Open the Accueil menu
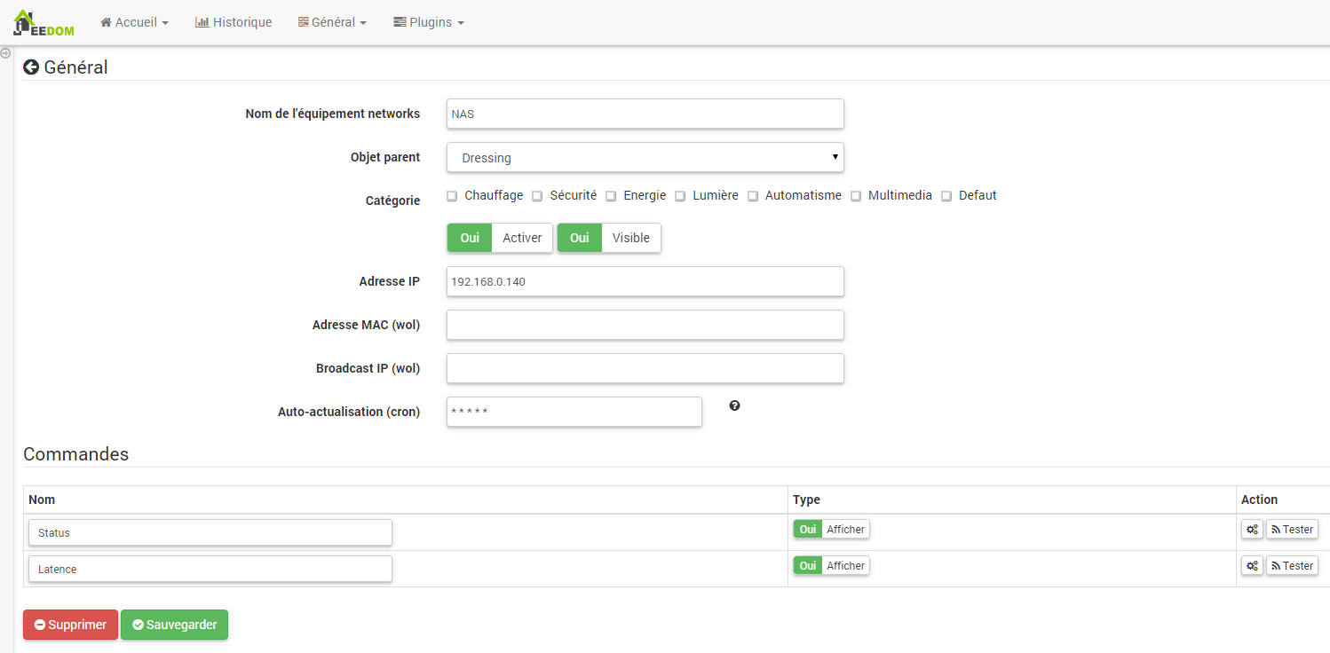Viewport: 1330px width, 653px height. coord(134,22)
